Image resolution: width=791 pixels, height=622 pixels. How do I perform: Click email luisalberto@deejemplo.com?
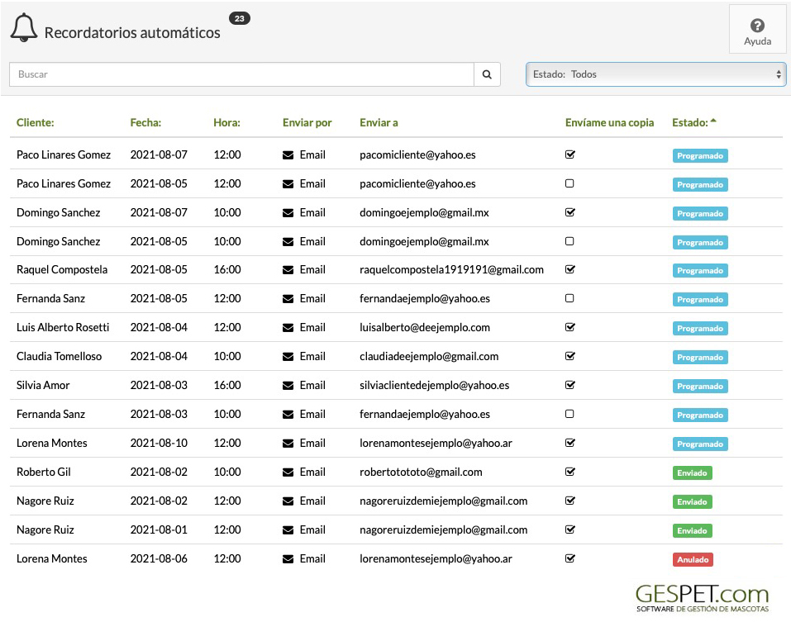point(425,328)
